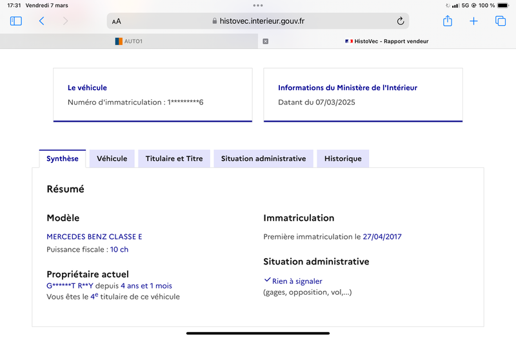This screenshot has height=338, width=516.
Task: Go back to the previous page
Action: [x=41, y=21]
